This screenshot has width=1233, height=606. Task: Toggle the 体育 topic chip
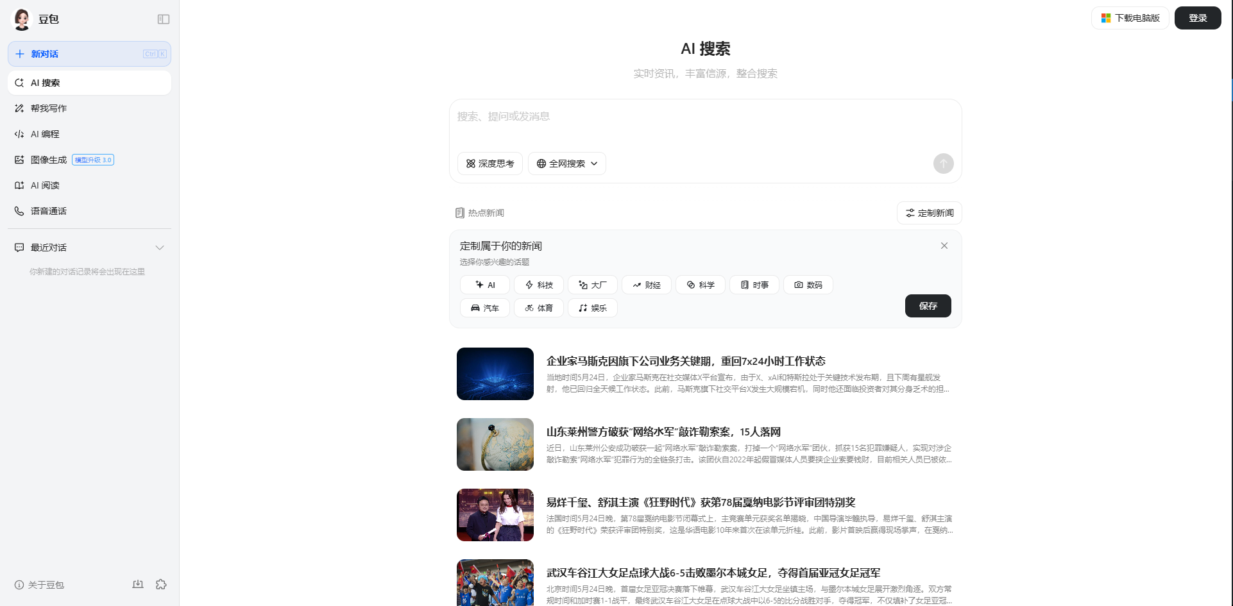point(539,308)
